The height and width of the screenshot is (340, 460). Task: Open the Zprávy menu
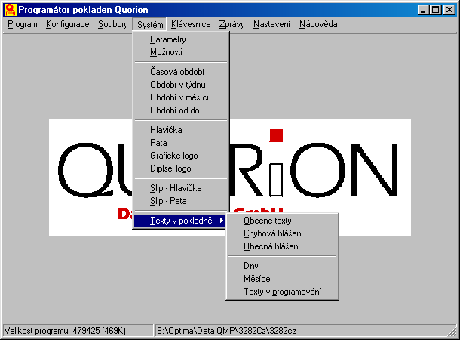coord(232,24)
